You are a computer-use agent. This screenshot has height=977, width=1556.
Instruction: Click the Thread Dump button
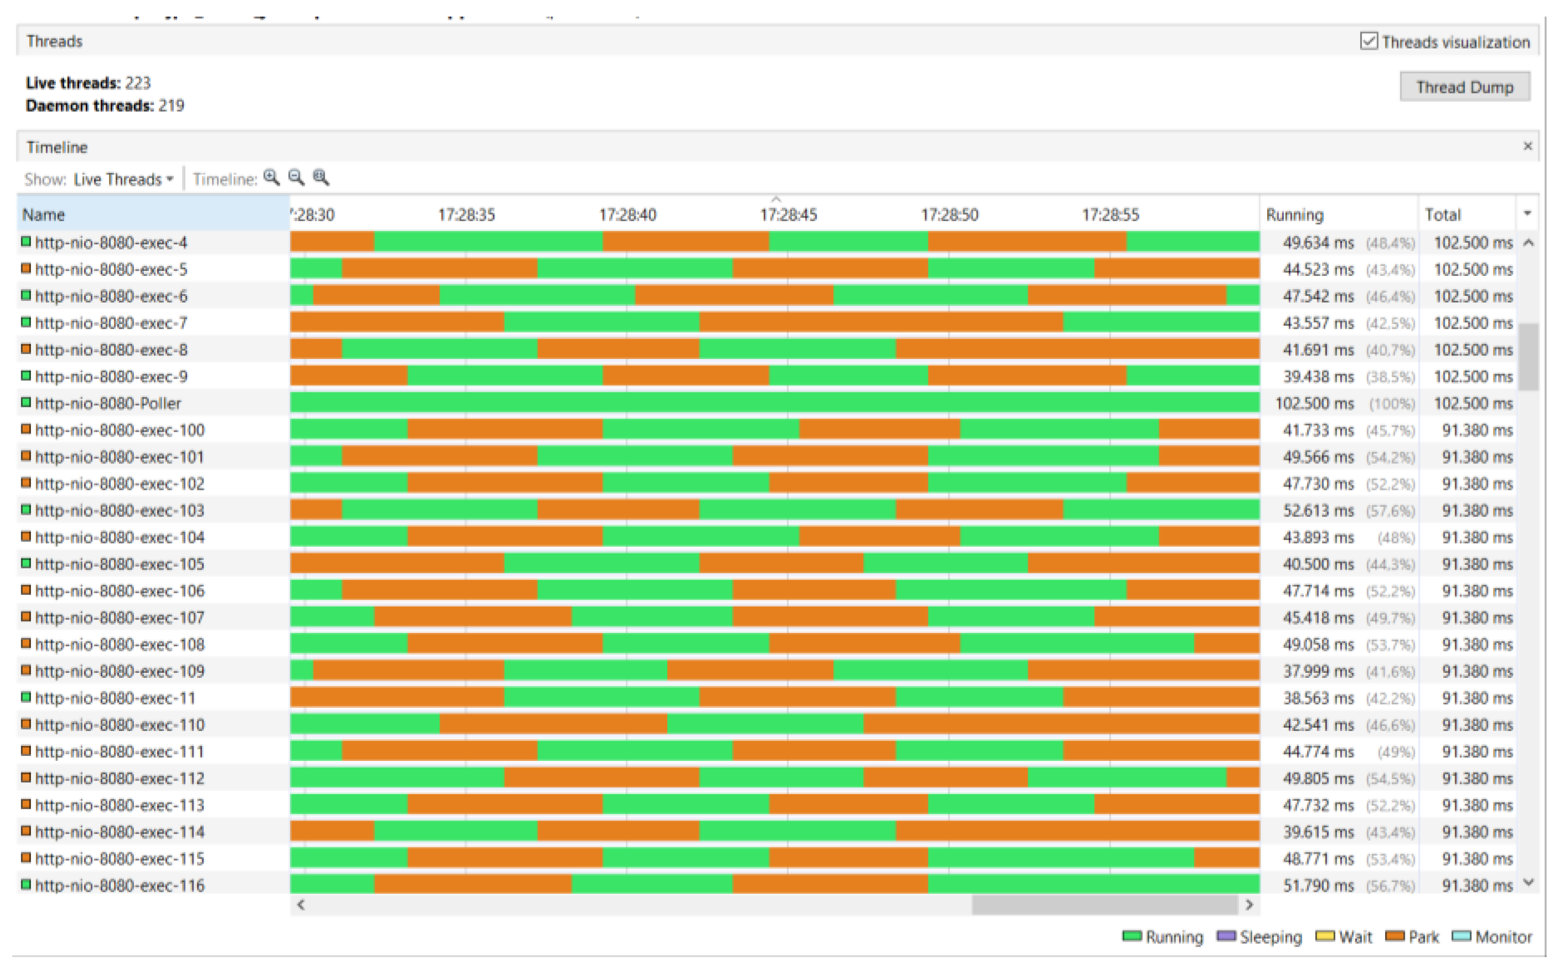(x=1464, y=87)
